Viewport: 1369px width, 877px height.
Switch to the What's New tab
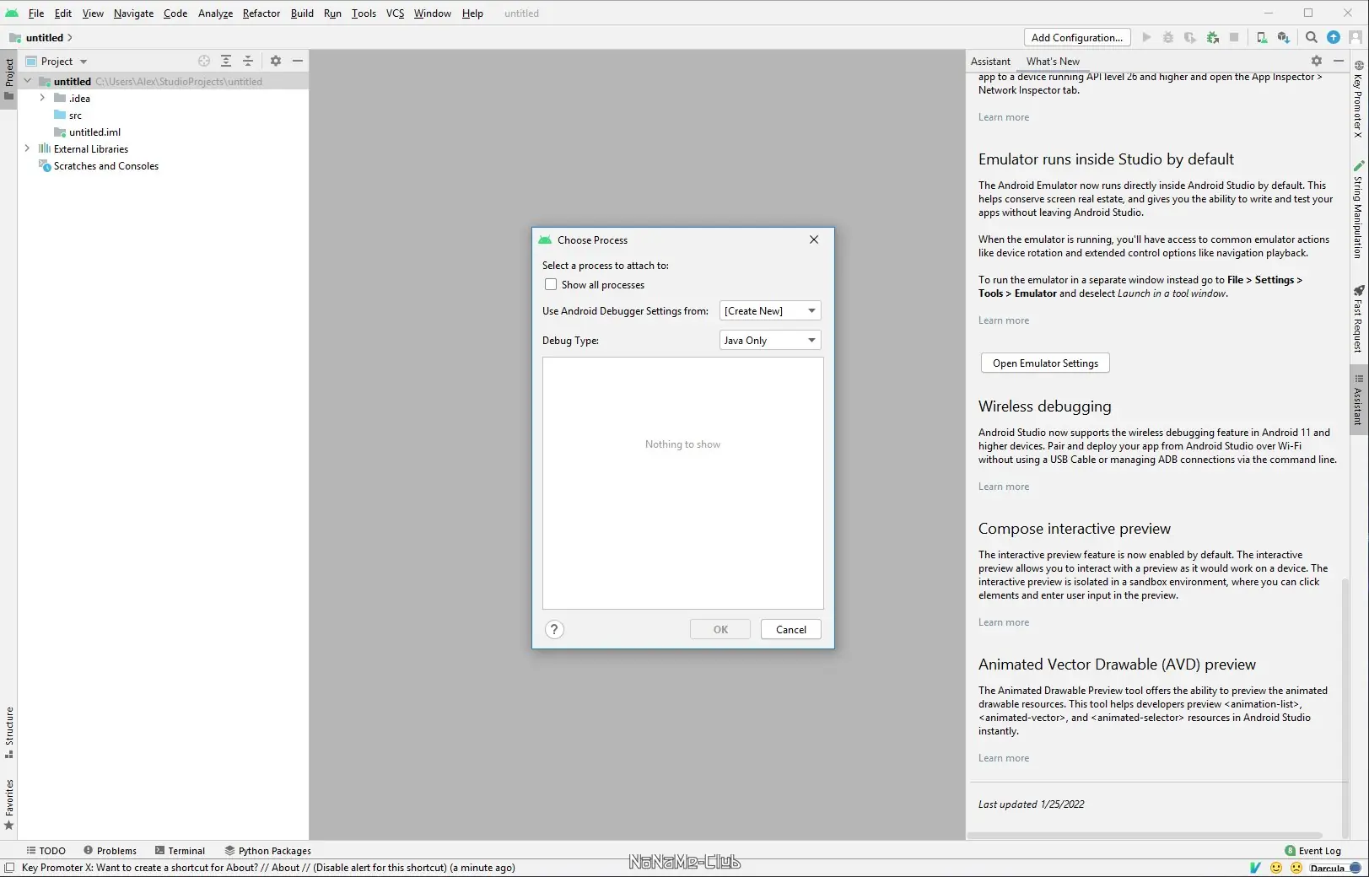(x=1053, y=61)
